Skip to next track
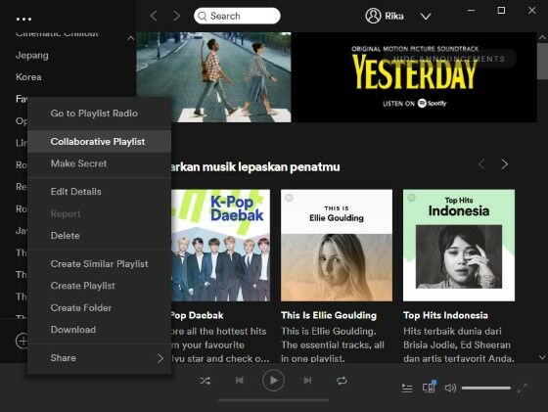548x412 pixels. [x=307, y=381]
